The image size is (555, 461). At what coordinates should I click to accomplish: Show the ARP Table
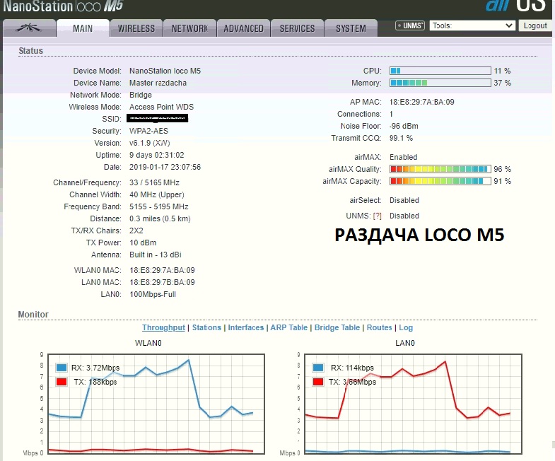pyautogui.click(x=289, y=327)
